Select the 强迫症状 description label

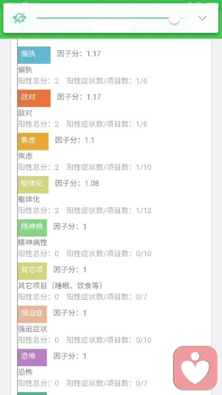[x=32, y=329]
